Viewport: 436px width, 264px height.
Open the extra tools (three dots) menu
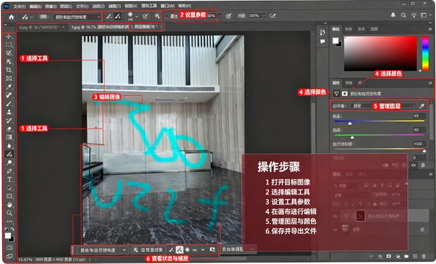pyautogui.click(x=9, y=221)
